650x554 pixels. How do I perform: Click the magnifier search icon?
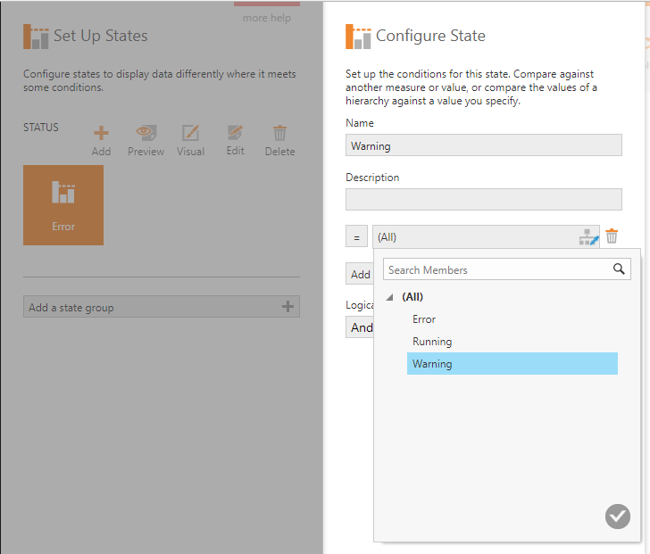click(x=620, y=269)
